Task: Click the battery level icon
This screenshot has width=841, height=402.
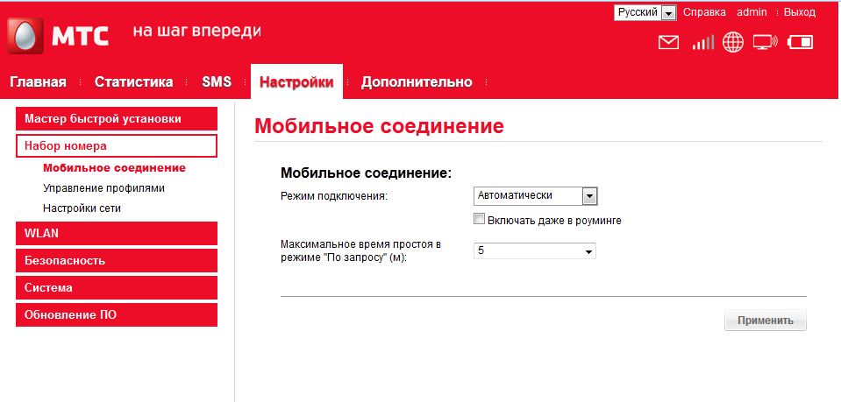Action: tap(800, 42)
